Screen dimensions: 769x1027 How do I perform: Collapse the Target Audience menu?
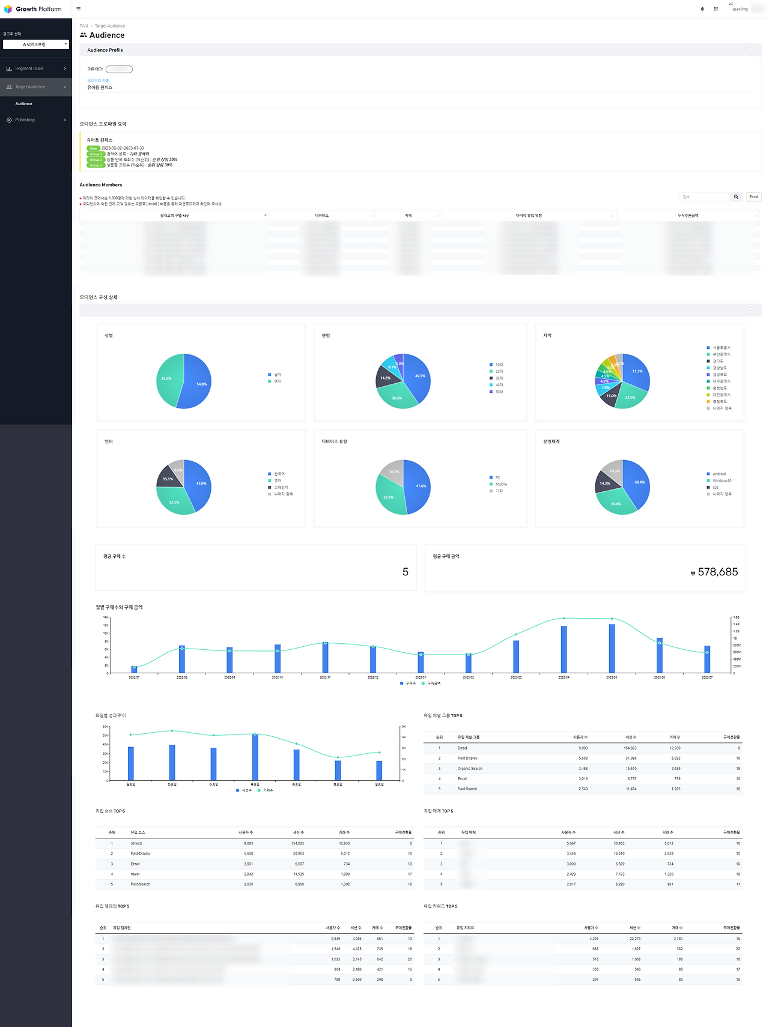pos(36,87)
